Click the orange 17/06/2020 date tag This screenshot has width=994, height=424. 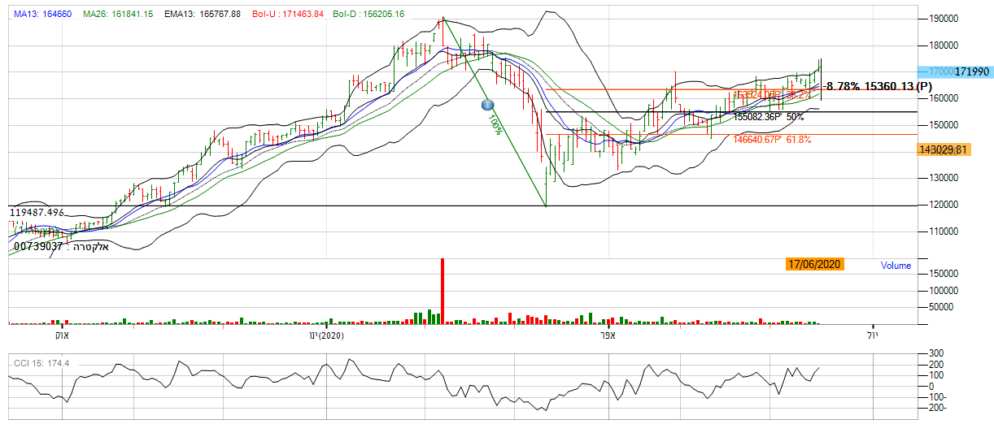[x=815, y=264]
